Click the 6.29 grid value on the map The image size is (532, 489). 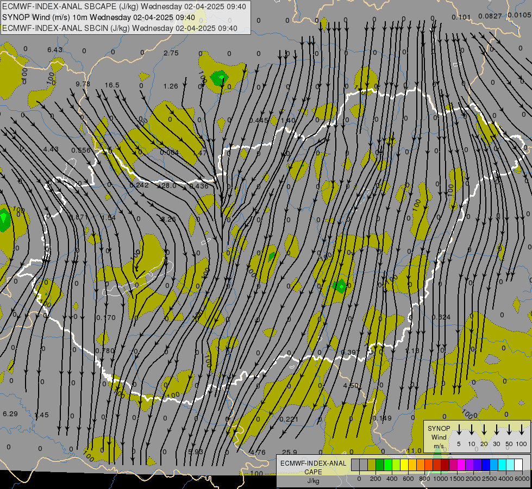(x=10, y=414)
